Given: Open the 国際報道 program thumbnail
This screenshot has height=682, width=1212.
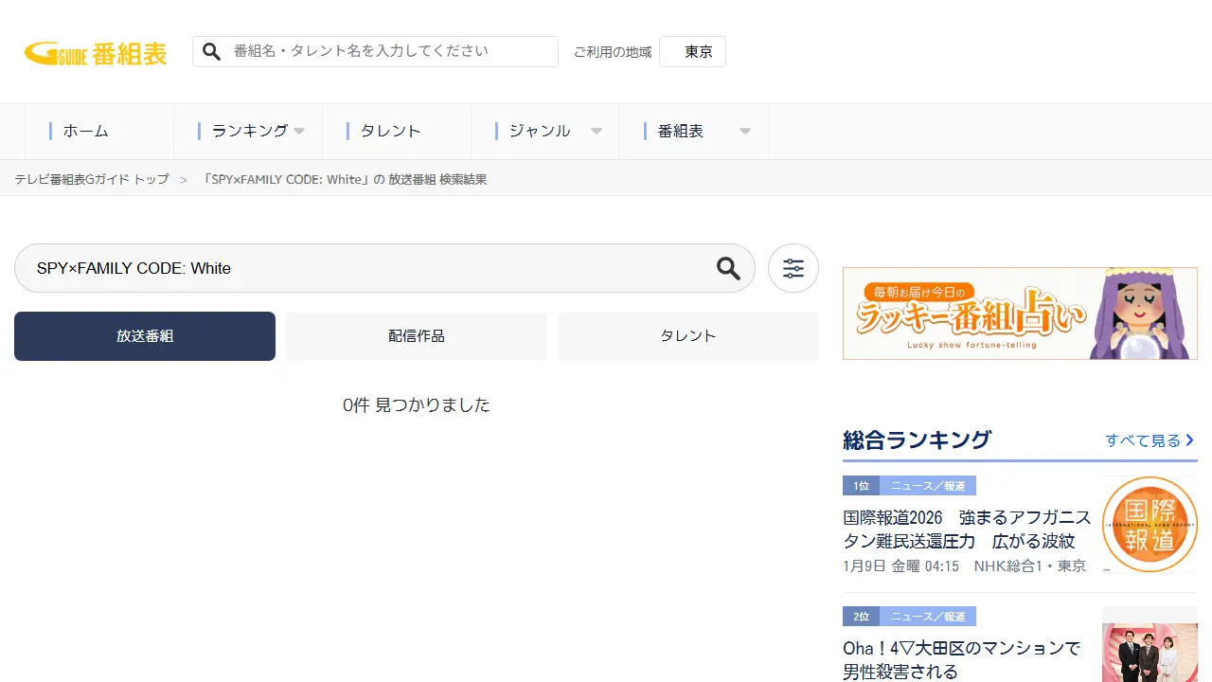Looking at the screenshot, I should click(x=1150, y=525).
